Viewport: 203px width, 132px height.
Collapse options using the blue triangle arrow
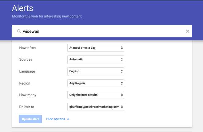(68, 119)
